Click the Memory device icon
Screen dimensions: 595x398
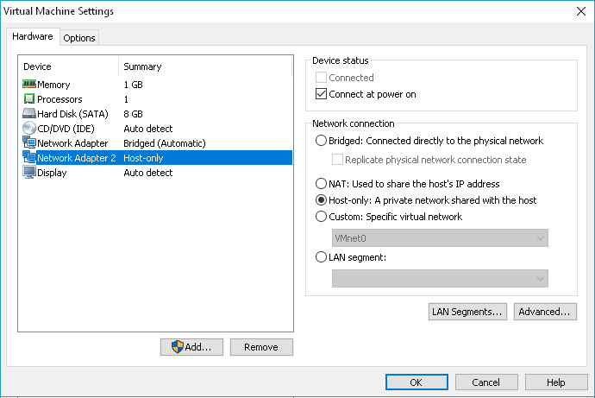(28, 85)
